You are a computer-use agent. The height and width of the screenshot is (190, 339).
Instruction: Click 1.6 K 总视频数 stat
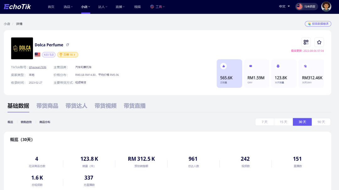(x=37, y=180)
